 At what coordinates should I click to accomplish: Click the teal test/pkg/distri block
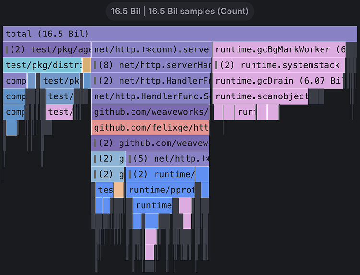pos(42,65)
